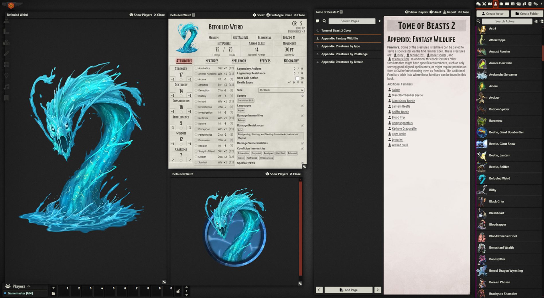
Task: Toggle journal page view mode icon
Action: (x=318, y=21)
